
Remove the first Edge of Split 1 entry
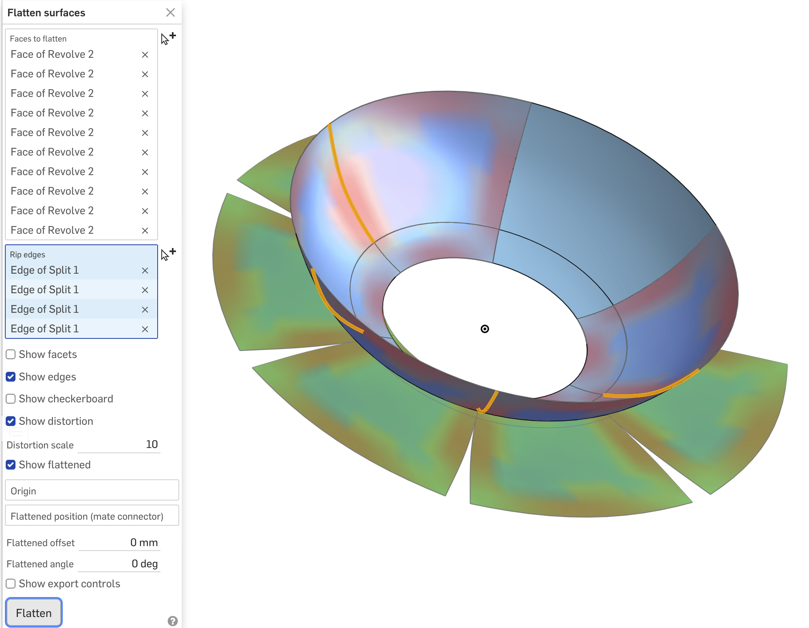coord(145,270)
